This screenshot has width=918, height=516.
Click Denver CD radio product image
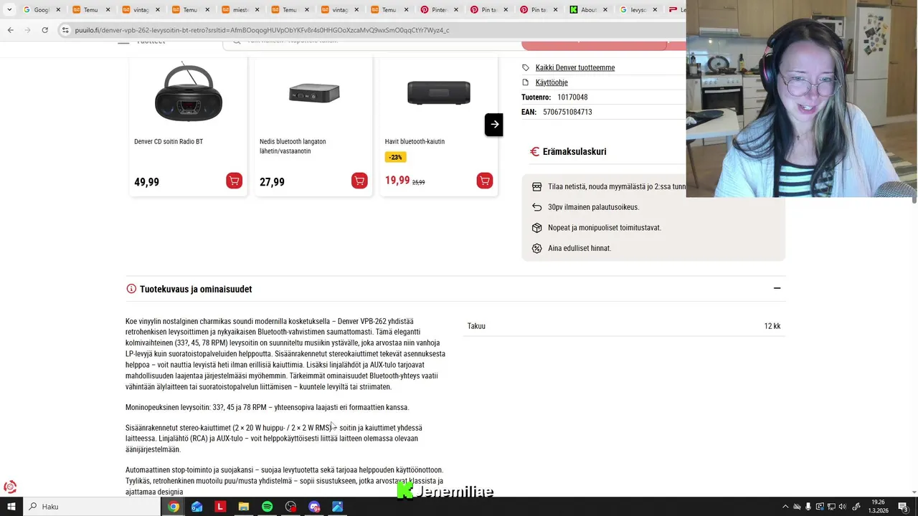coord(189,92)
